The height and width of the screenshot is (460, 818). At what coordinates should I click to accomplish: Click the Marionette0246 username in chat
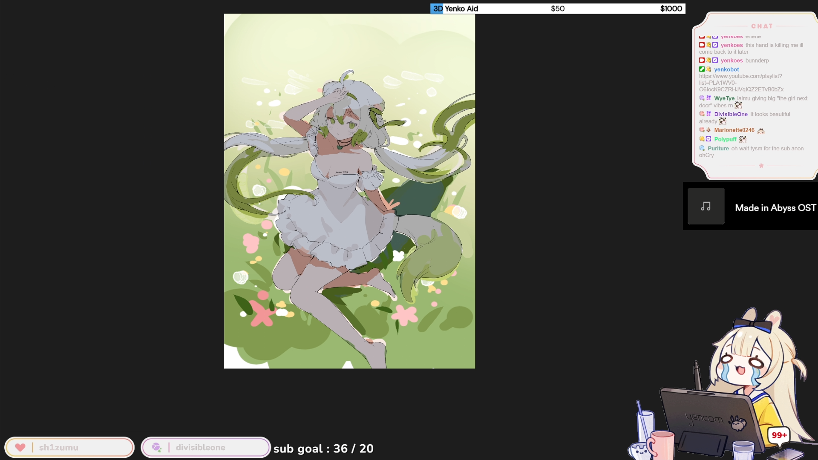tap(734, 130)
